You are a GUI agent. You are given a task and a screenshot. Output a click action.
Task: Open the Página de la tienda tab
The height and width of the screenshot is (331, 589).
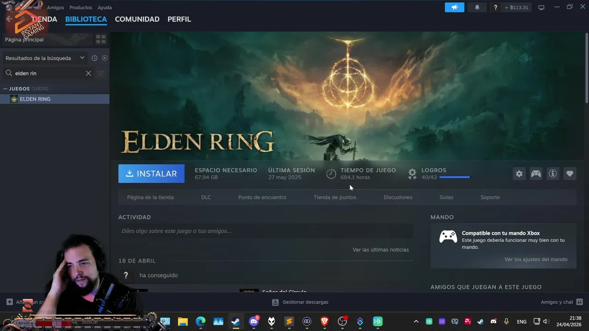click(150, 197)
